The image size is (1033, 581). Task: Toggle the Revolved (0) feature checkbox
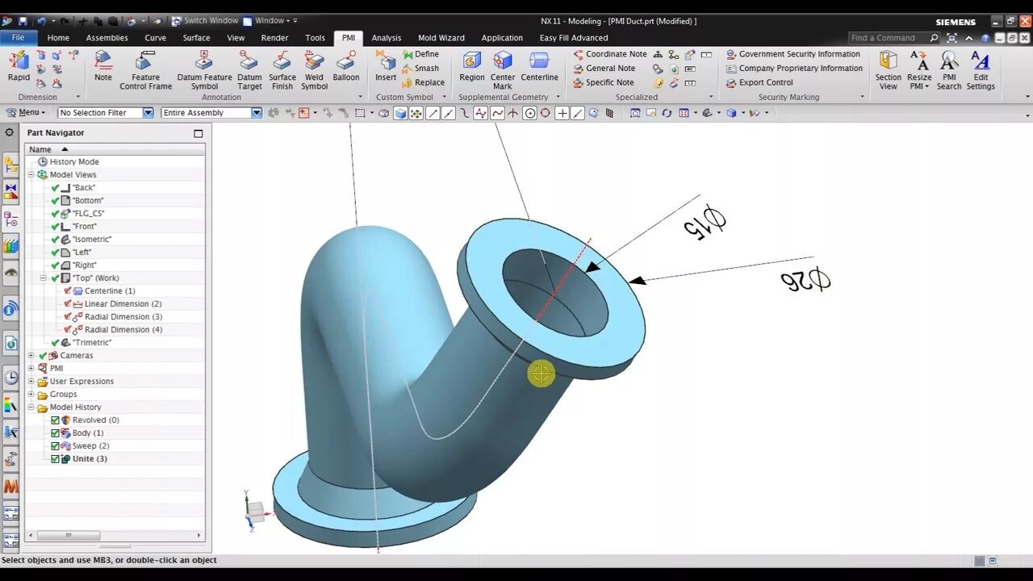[x=55, y=420]
